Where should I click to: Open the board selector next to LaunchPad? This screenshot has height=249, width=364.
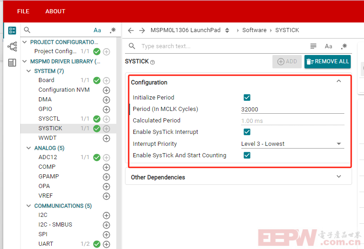click(x=227, y=30)
